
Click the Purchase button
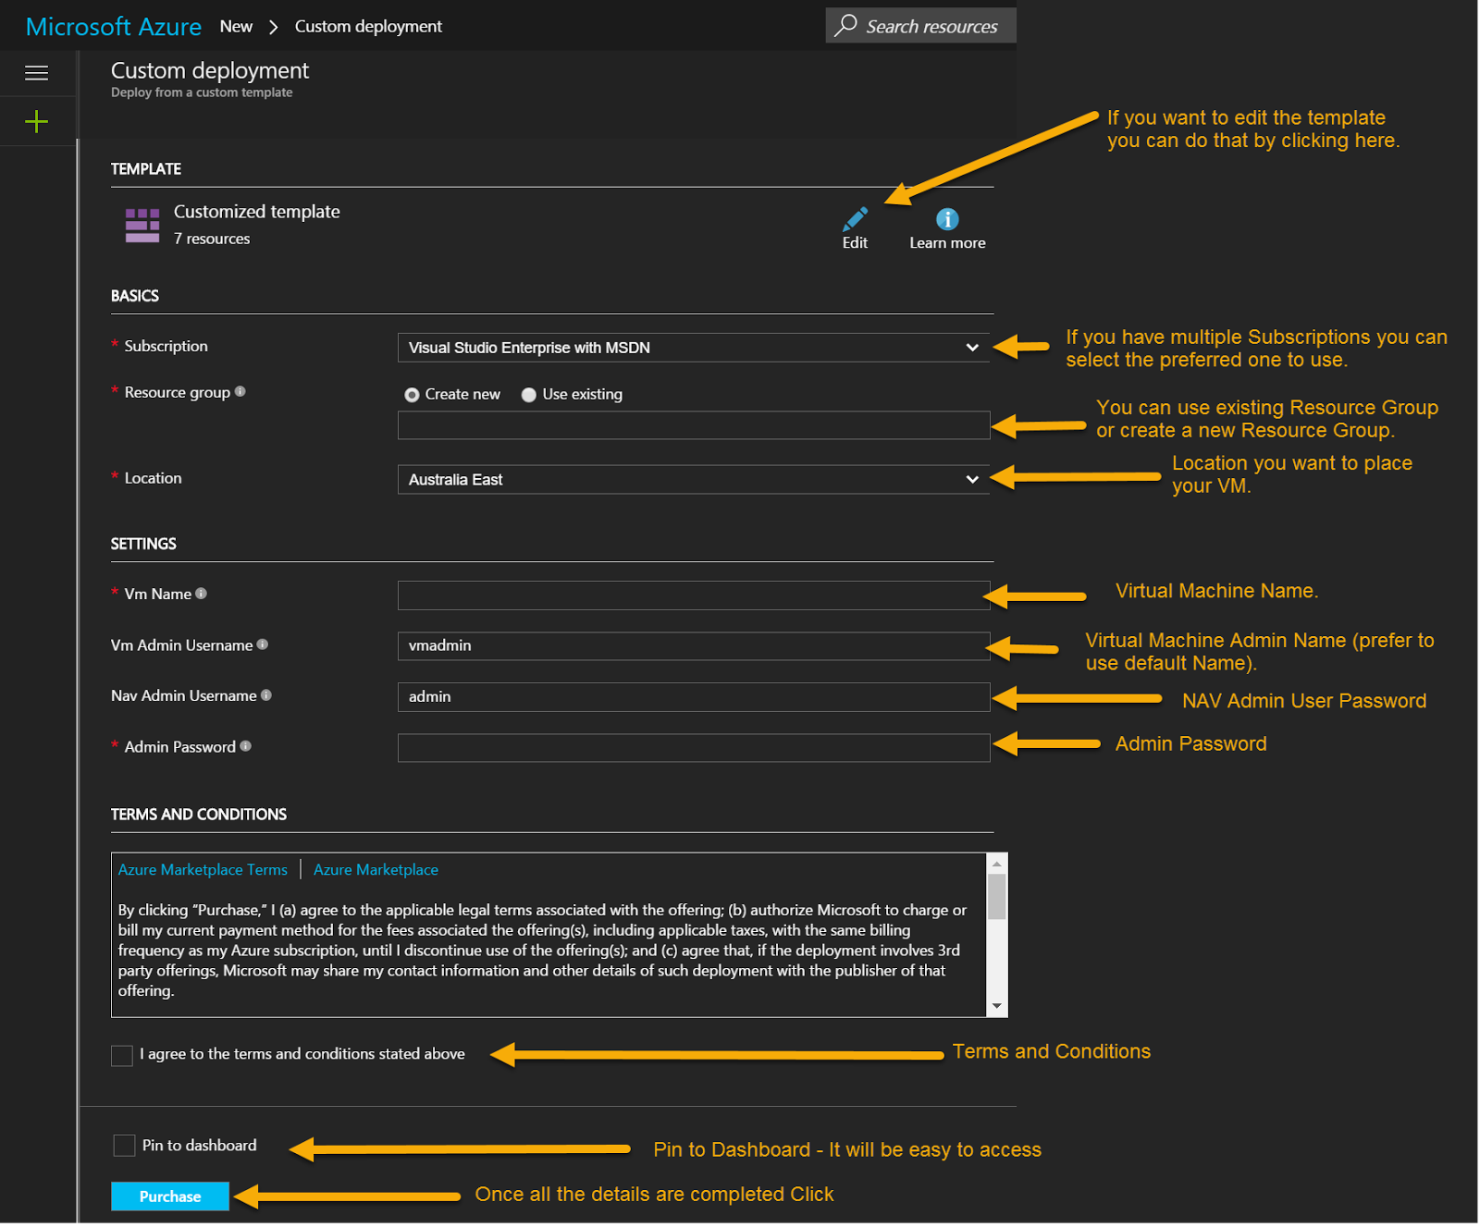pyautogui.click(x=170, y=1196)
